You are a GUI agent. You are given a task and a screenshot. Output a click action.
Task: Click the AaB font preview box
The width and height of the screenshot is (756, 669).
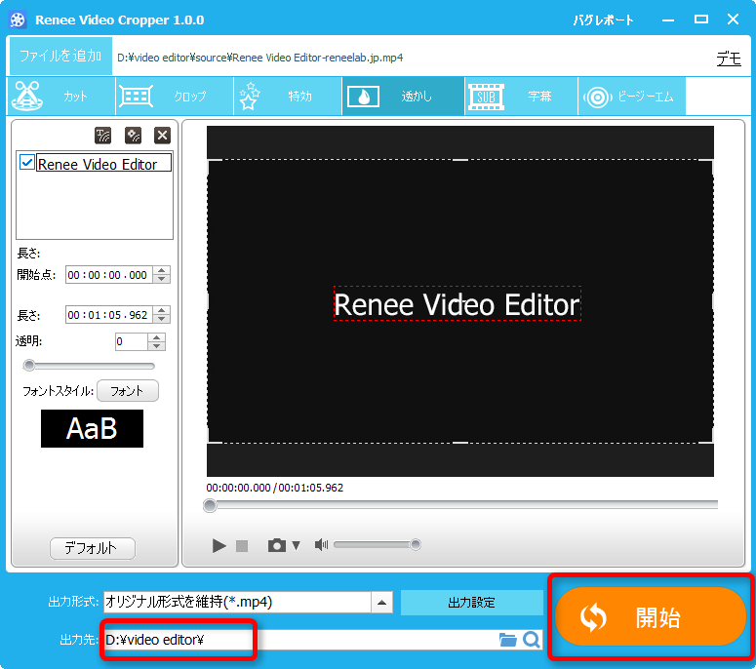(x=92, y=428)
